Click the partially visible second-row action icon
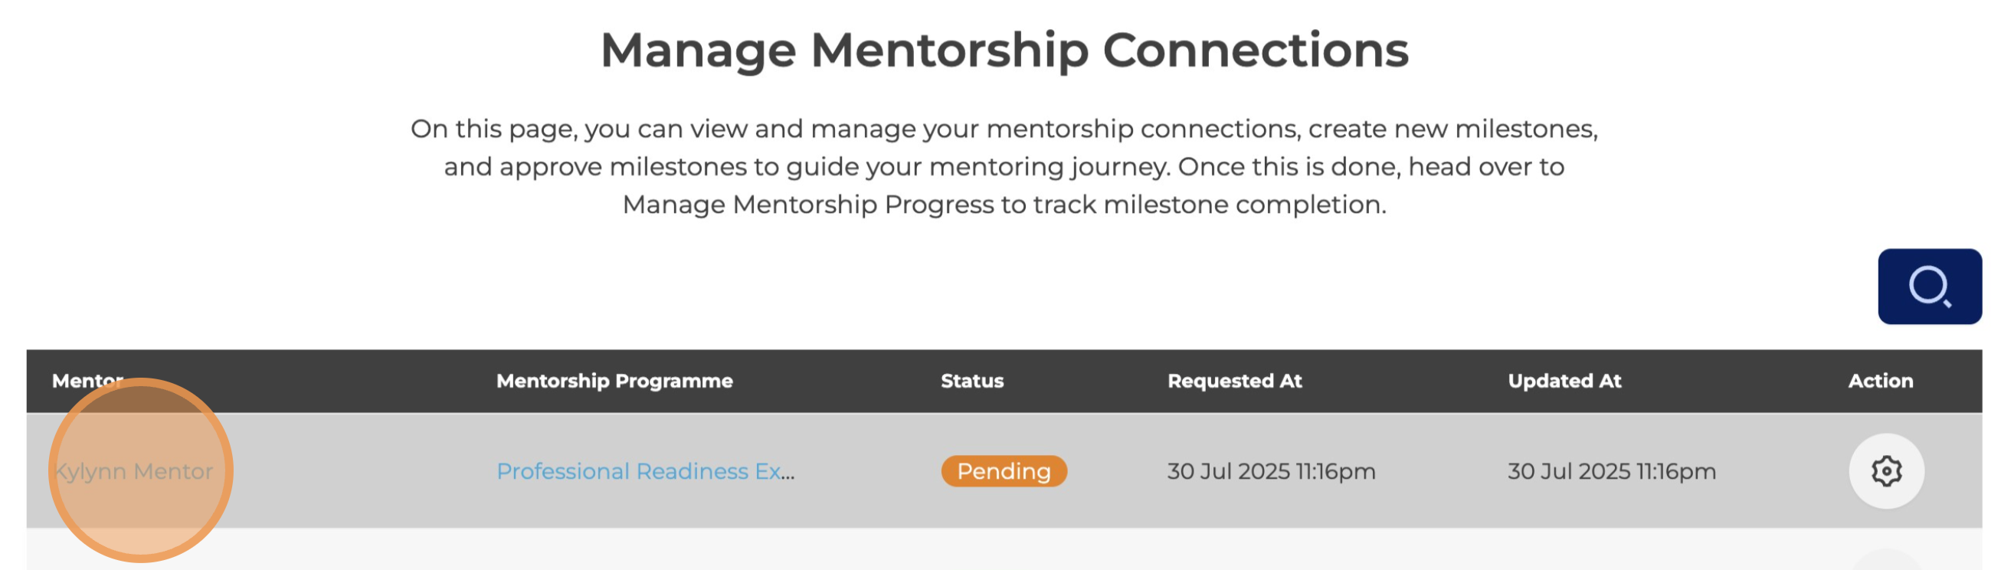This screenshot has height=570, width=2001. [x=1885, y=561]
